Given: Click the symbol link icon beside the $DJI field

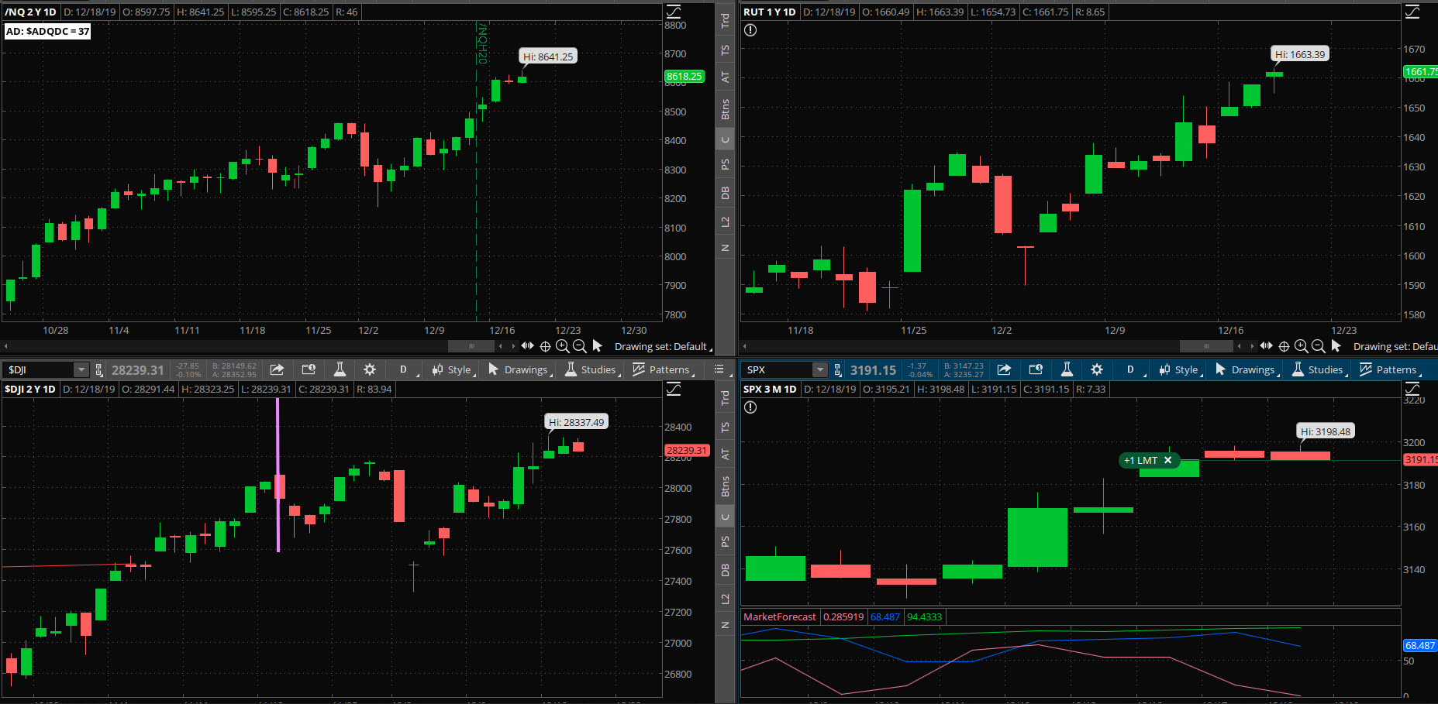Looking at the screenshot, I should click(98, 369).
